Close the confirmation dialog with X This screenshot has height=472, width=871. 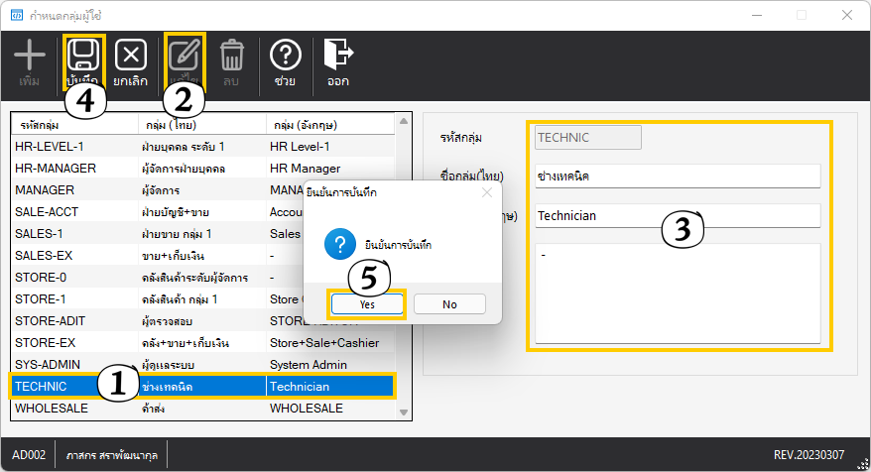coord(486,192)
